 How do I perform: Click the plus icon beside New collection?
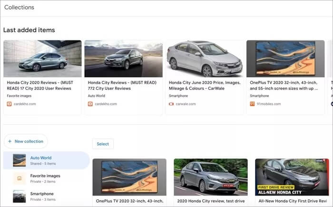point(10,141)
